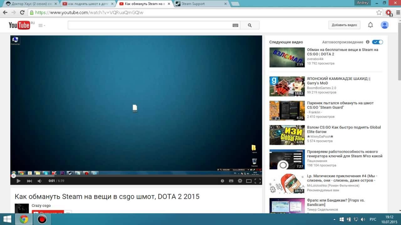Viewport: 401px width, 225px height.
Task: Open the Crazy csgo channel link
Action: point(41,206)
